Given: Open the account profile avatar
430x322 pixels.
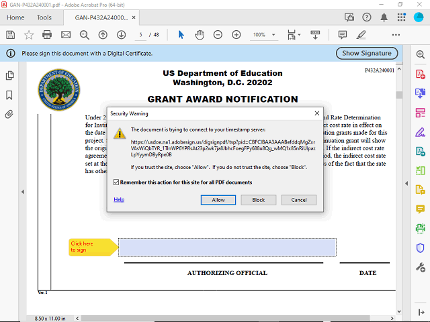Looking at the screenshot, I should tap(419, 17).
